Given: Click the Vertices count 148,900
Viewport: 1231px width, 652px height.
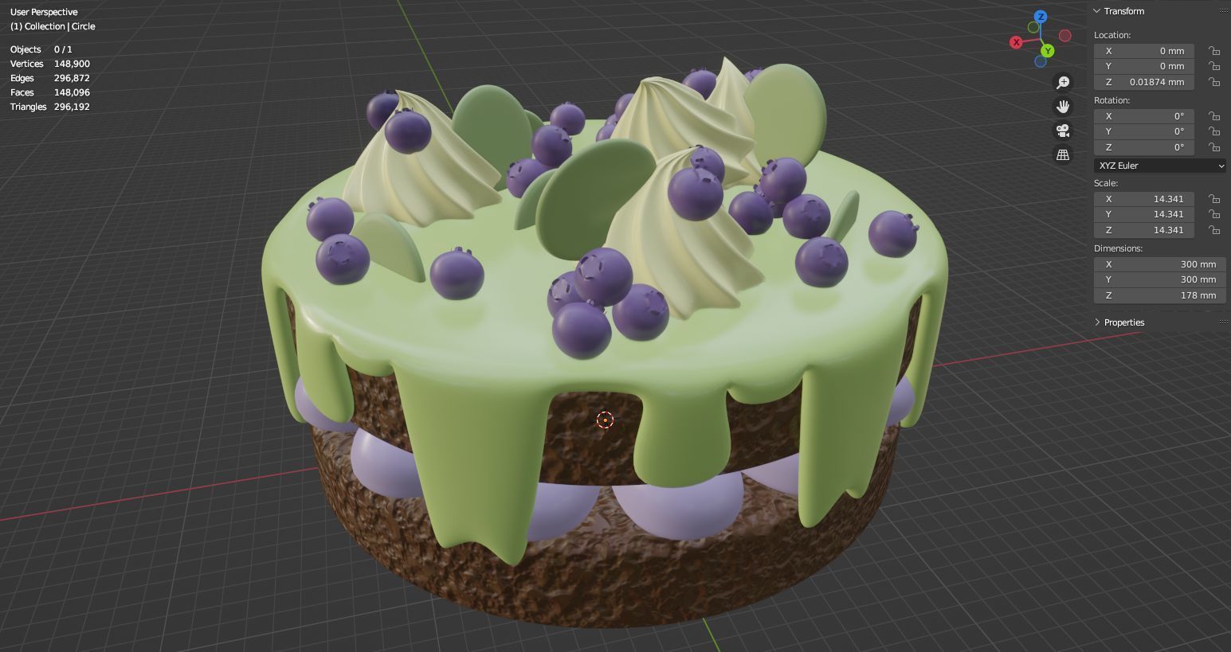Looking at the screenshot, I should (x=72, y=64).
